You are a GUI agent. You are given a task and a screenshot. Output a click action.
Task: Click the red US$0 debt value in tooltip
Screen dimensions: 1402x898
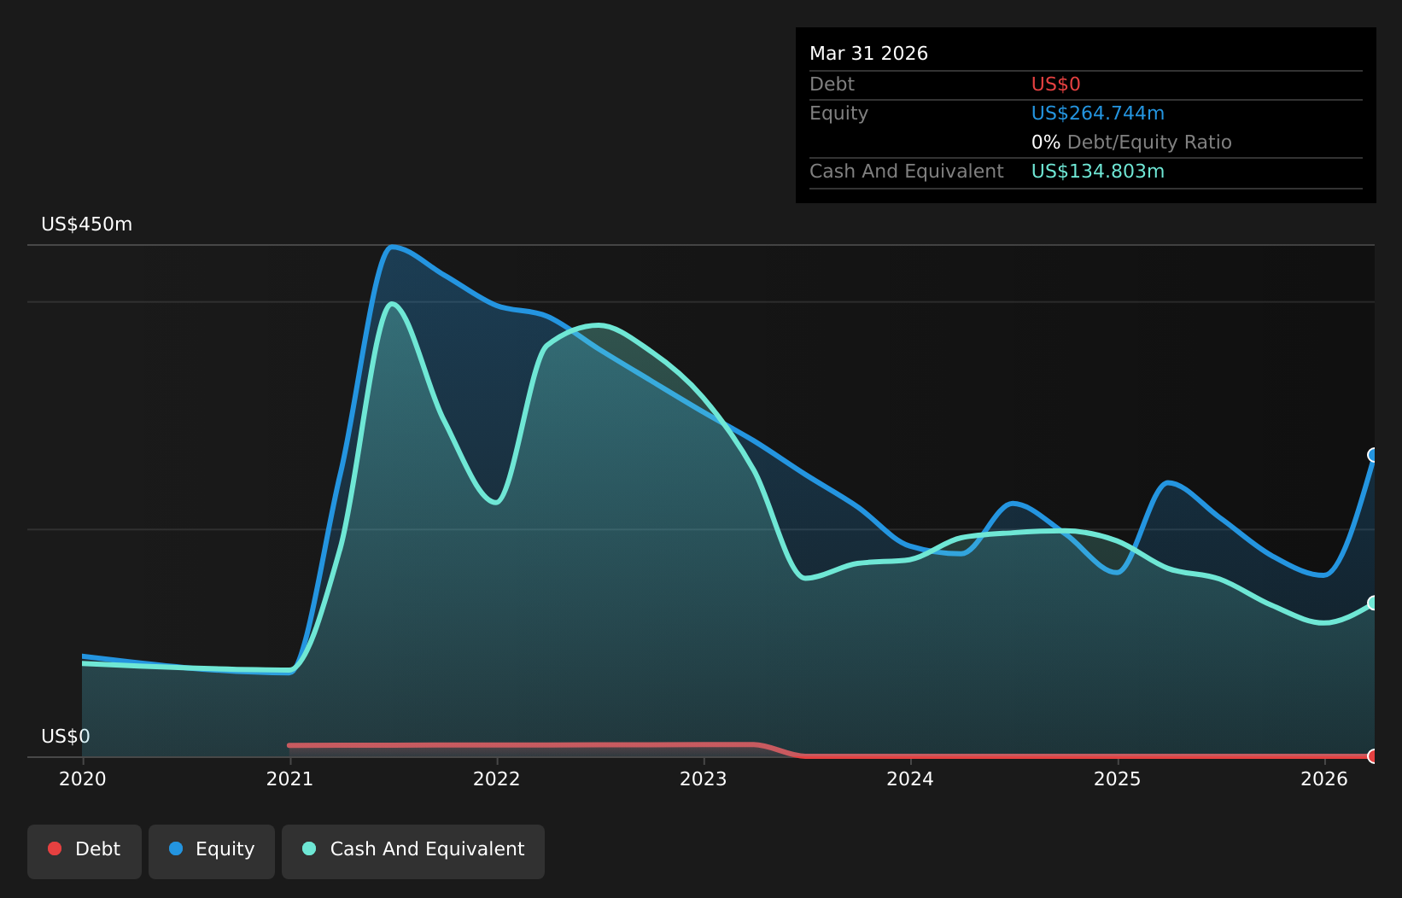[x=1056, y=85]
